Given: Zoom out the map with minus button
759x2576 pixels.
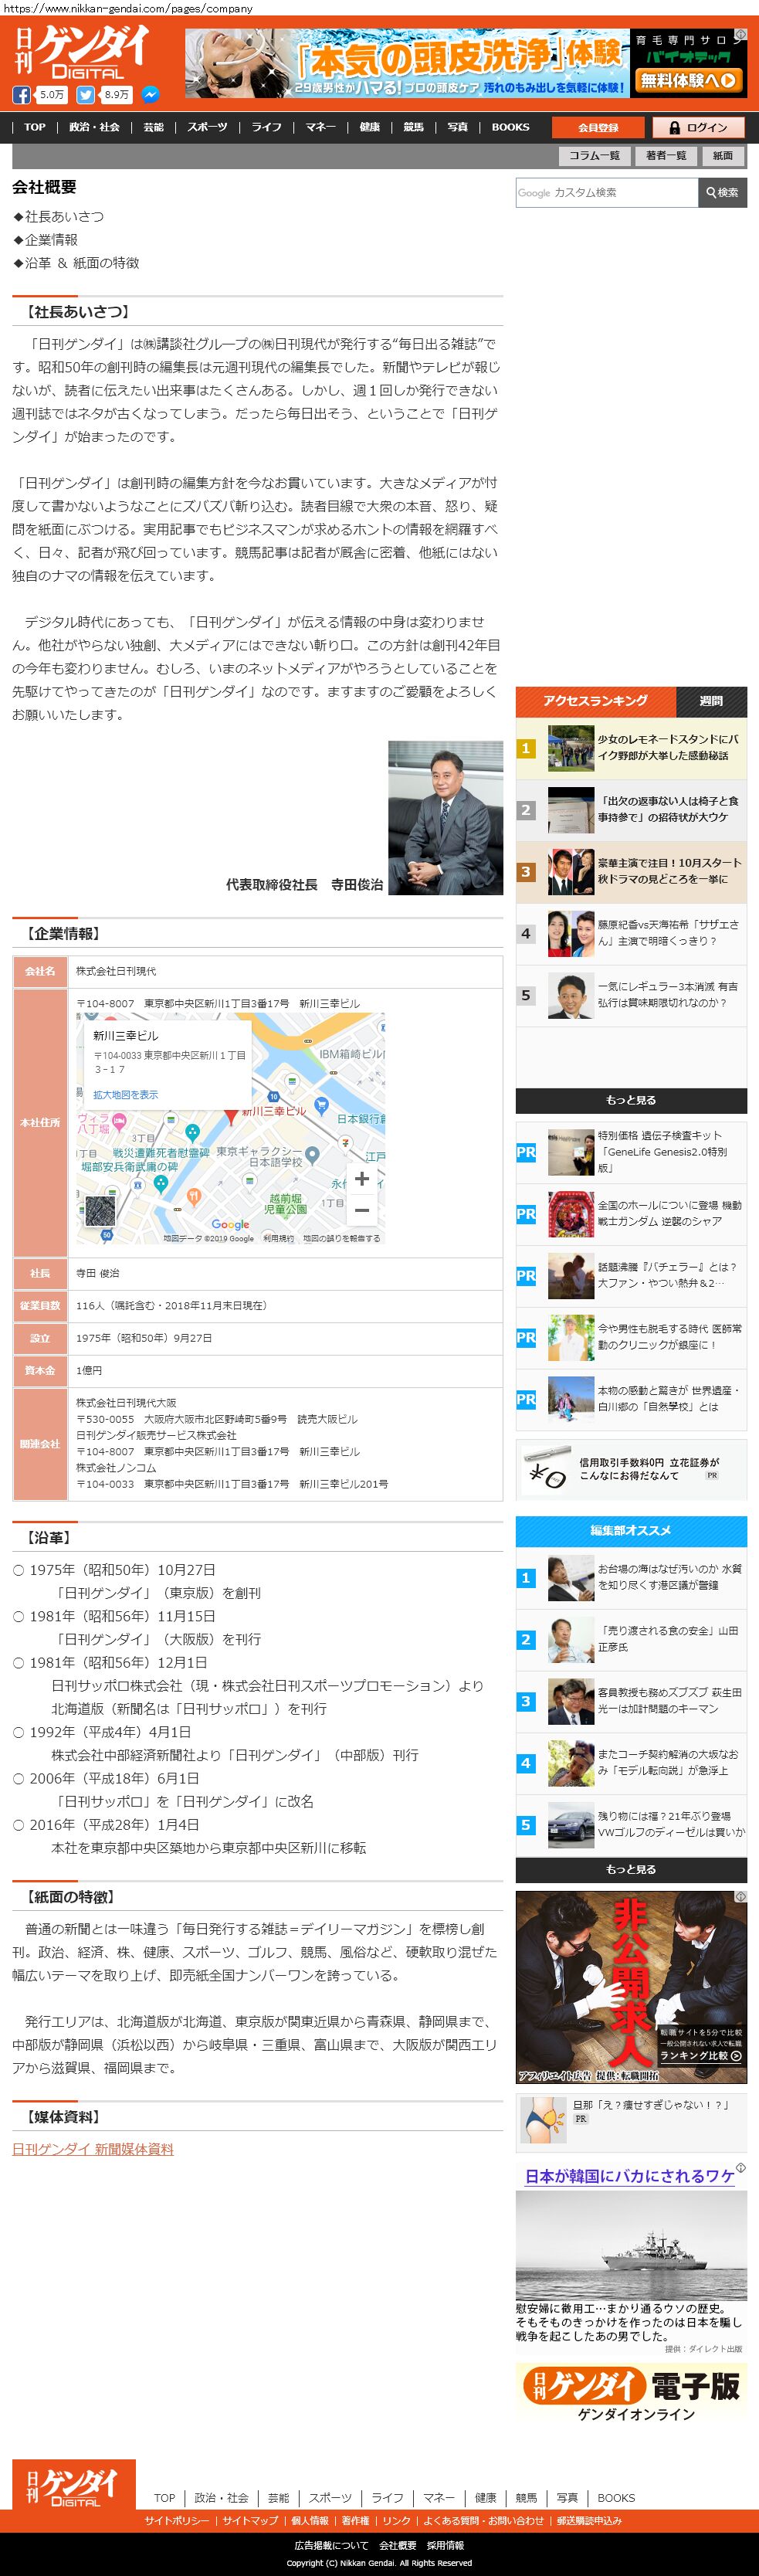Looking at the screenshot, I should coord(362,1210).
